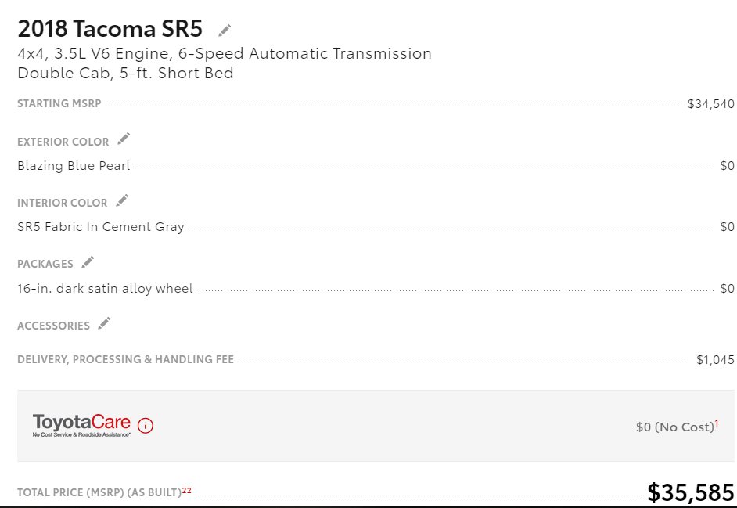
Task: Click the Accessories section label
Action: point(53,326)
